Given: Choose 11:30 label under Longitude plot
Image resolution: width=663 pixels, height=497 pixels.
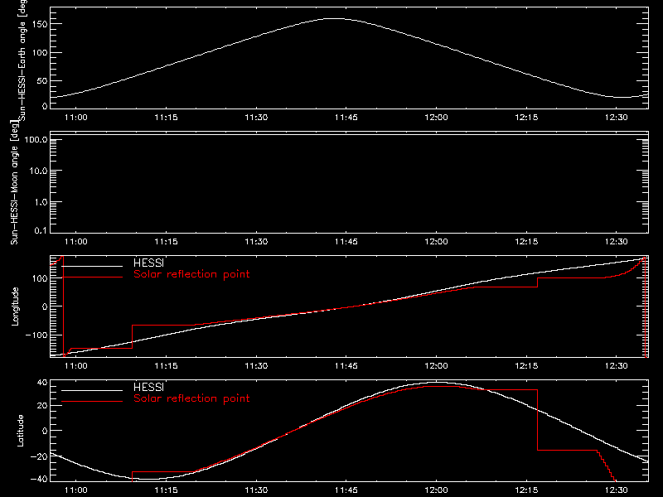Looking at the screenshot, I should 256,366.
